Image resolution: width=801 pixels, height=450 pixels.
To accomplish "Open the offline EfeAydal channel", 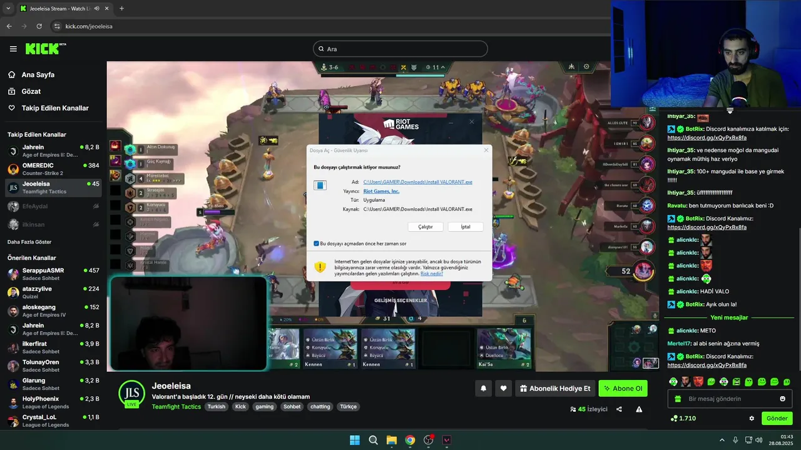I will point(53,206).
